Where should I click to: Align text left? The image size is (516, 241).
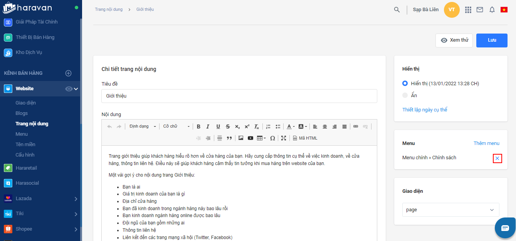coord(315,126)
